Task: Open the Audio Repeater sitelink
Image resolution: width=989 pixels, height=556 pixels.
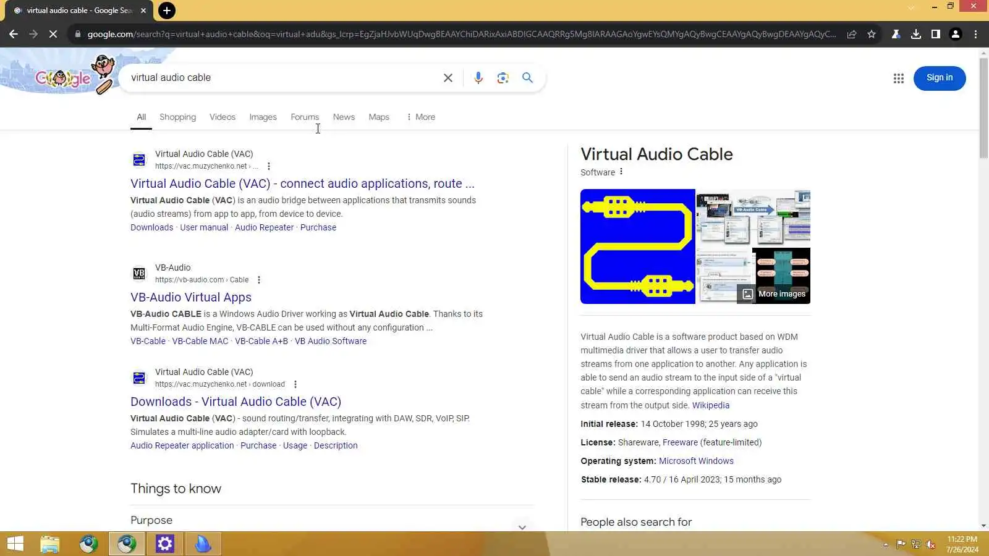Action: click(264, 227)
